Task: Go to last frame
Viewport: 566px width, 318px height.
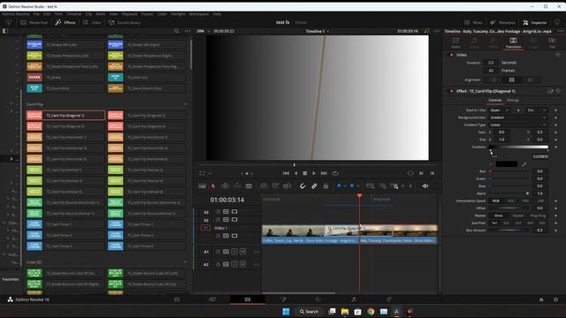Action: [x=324, y=173]
